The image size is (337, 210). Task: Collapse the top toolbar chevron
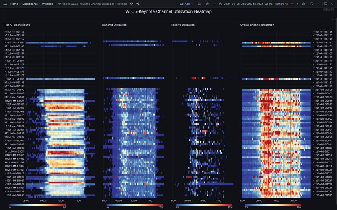(x=332, y=4)
